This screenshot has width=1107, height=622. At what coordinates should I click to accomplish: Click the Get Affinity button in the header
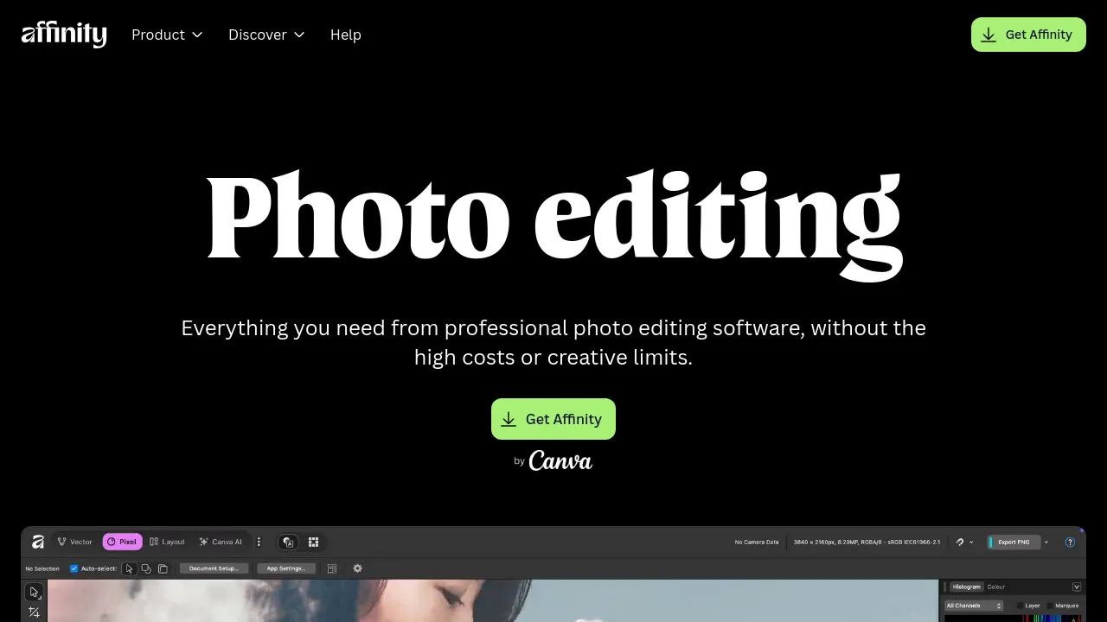click(x=1028, y=35)
